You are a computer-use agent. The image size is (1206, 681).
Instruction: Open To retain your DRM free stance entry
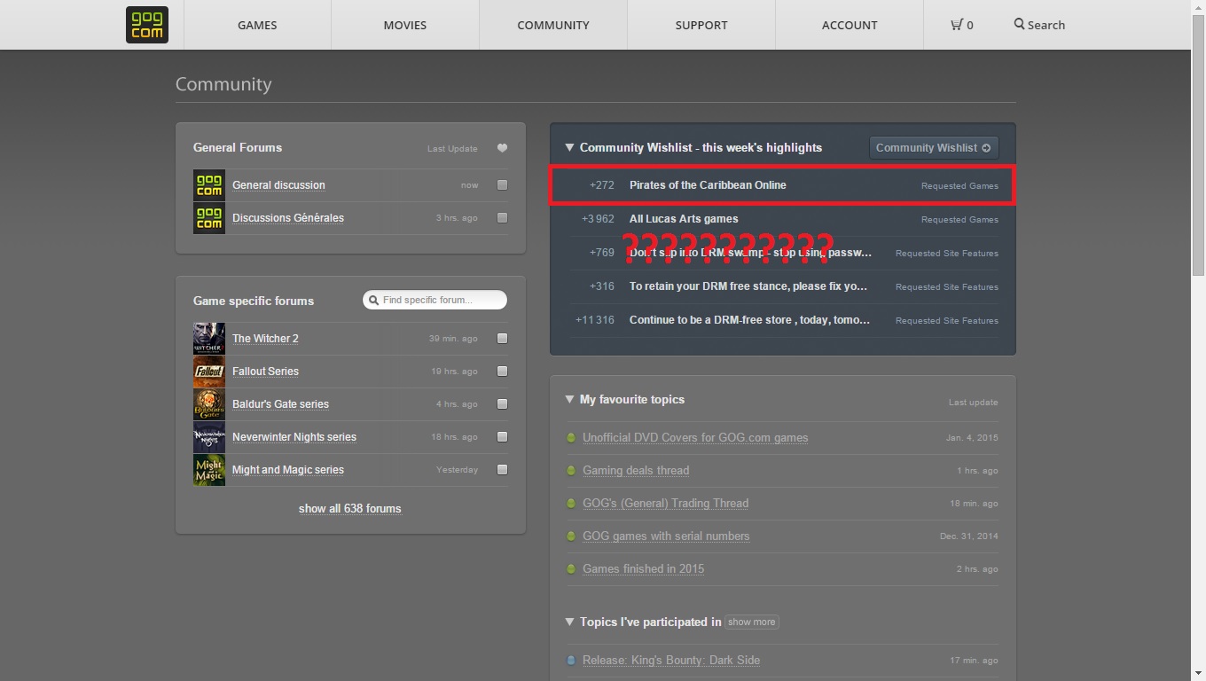pyautogui.click(x=748, y=286)
